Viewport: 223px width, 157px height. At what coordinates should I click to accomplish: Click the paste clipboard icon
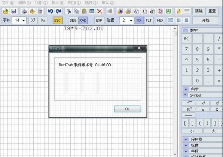click(84, 11)
